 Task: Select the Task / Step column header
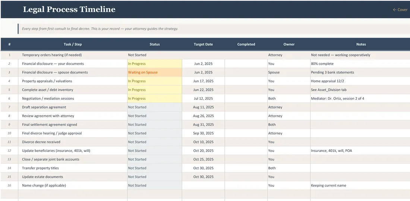pyautogui.click(x=73, y=44)
